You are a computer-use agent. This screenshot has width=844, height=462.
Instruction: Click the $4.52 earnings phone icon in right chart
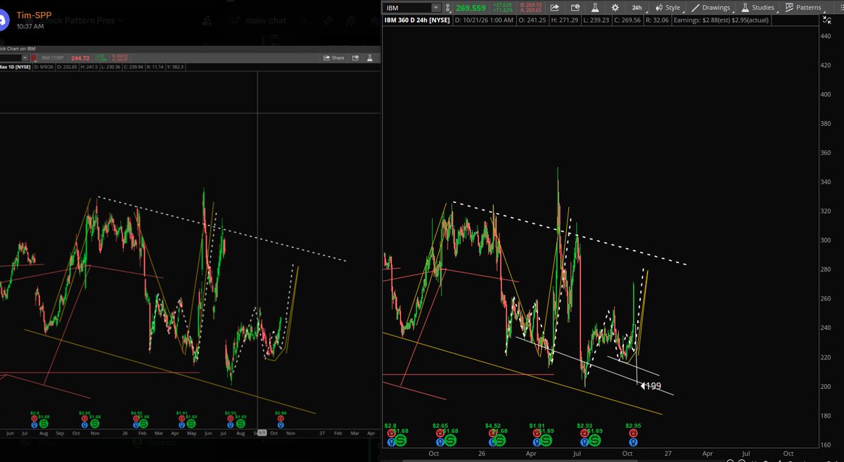click(x=493, y=433)
